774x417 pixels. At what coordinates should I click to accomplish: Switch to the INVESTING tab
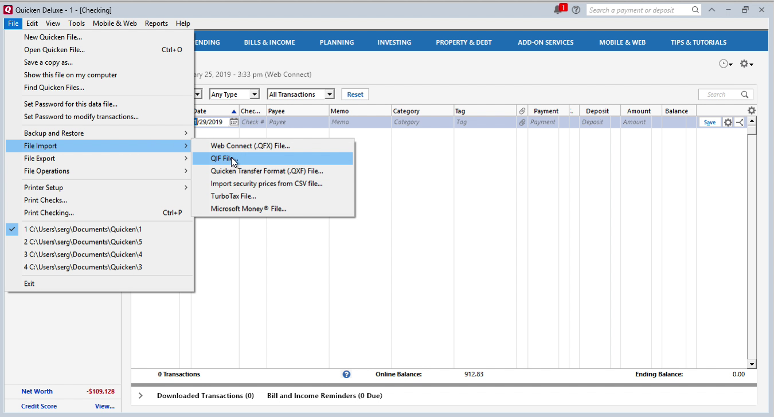(394, 42)
